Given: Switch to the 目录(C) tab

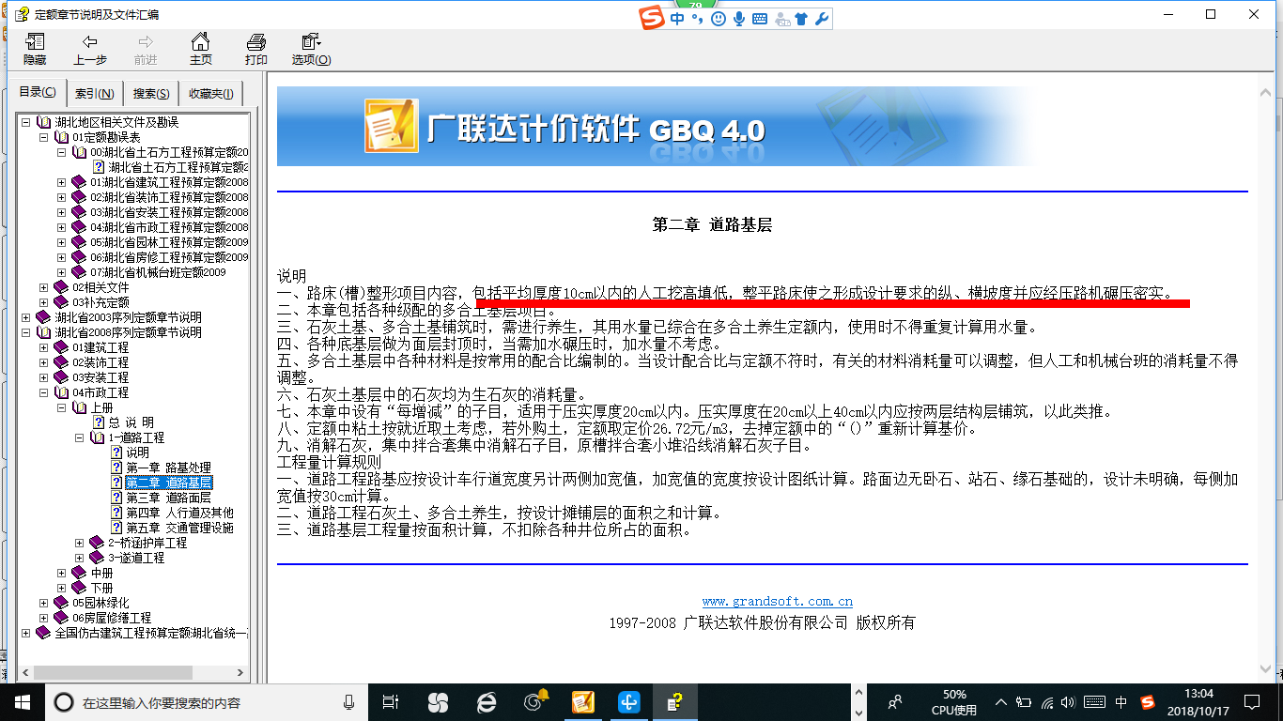Looking at the screenshot, I should pyautogui.click(x=38, y=93).
